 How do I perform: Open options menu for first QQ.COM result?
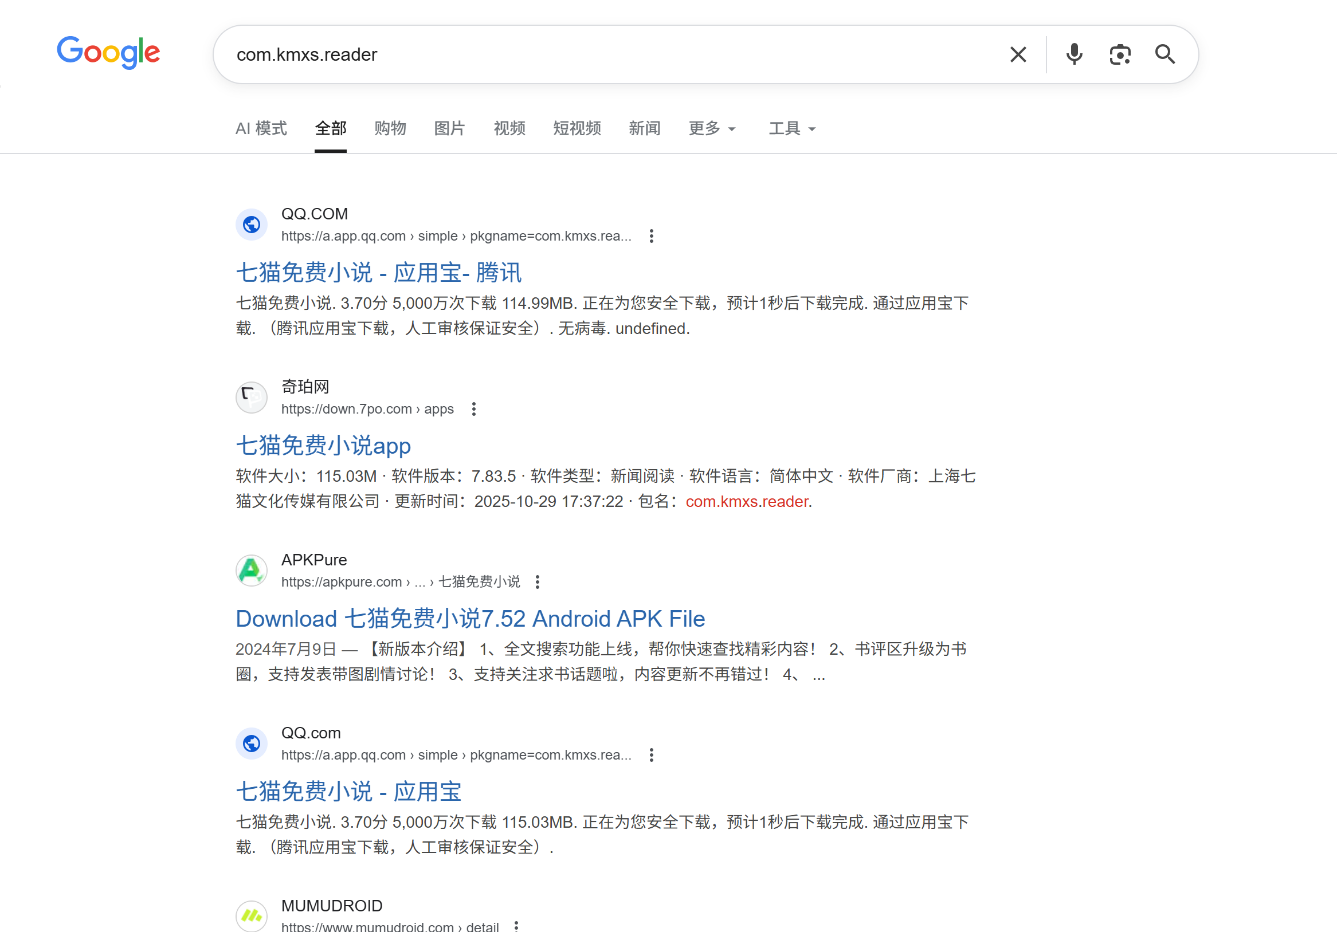click(x=652, y=236)
